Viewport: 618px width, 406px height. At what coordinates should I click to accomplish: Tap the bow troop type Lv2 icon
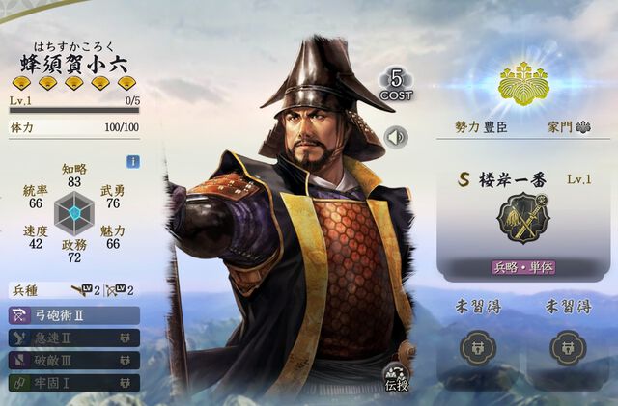121,290
